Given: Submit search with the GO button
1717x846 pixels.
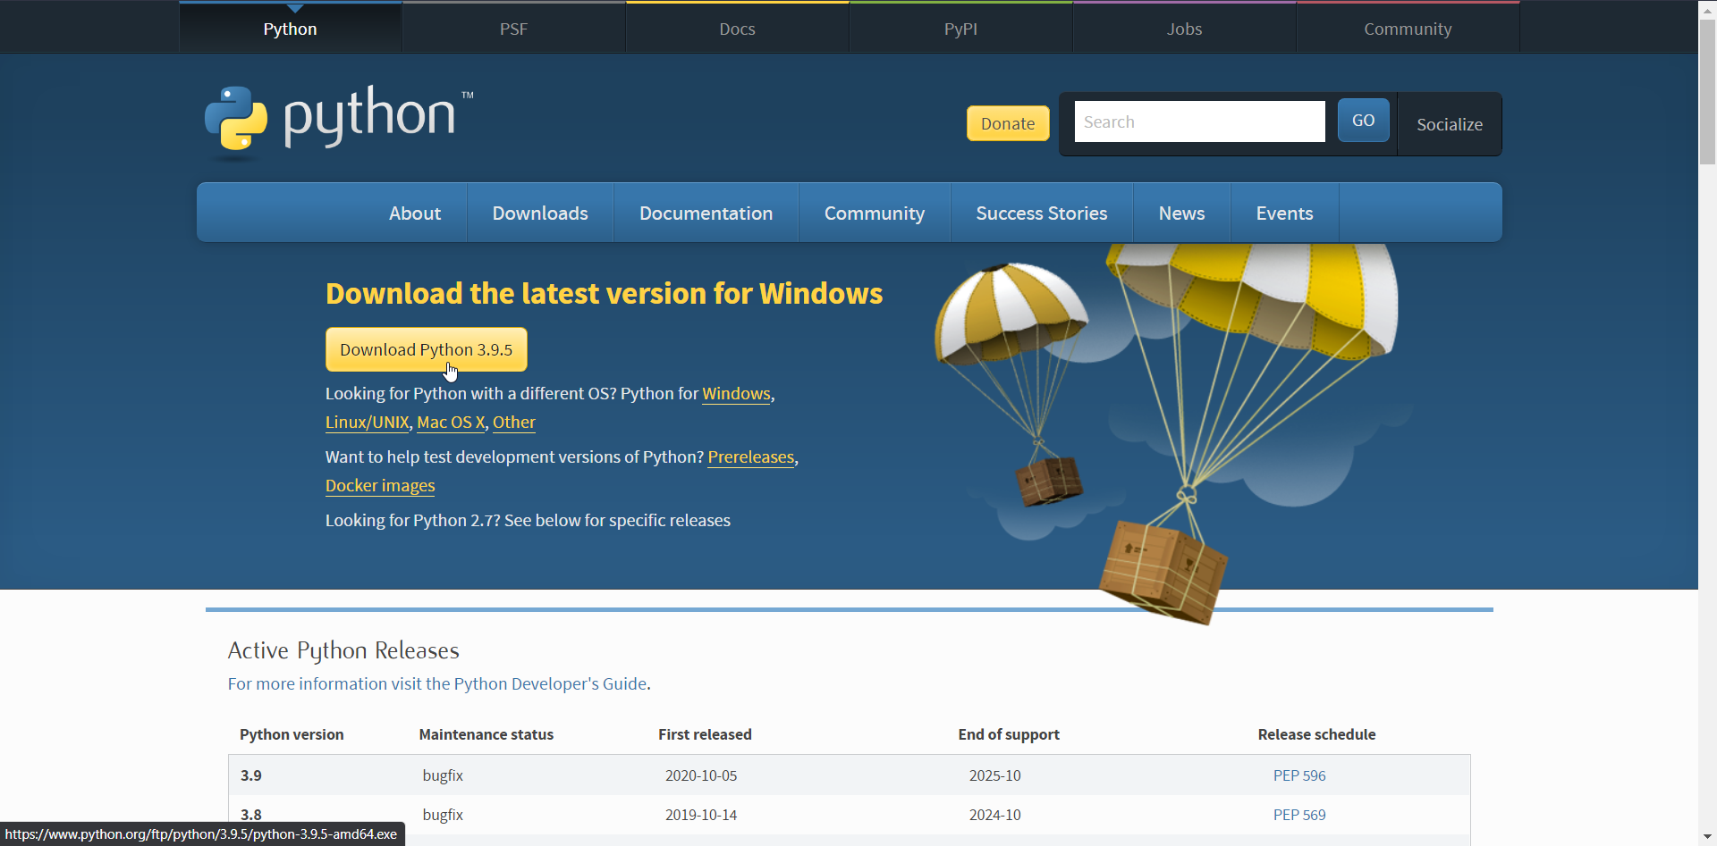Looking at the screenshot, I should pos(1364,121).
